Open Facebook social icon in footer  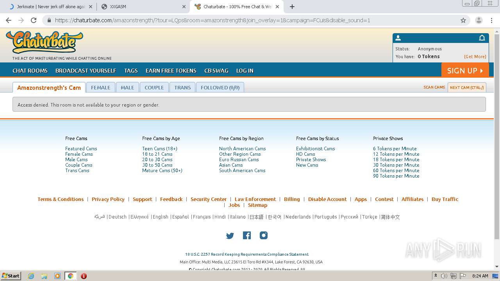tap(247, 235)
